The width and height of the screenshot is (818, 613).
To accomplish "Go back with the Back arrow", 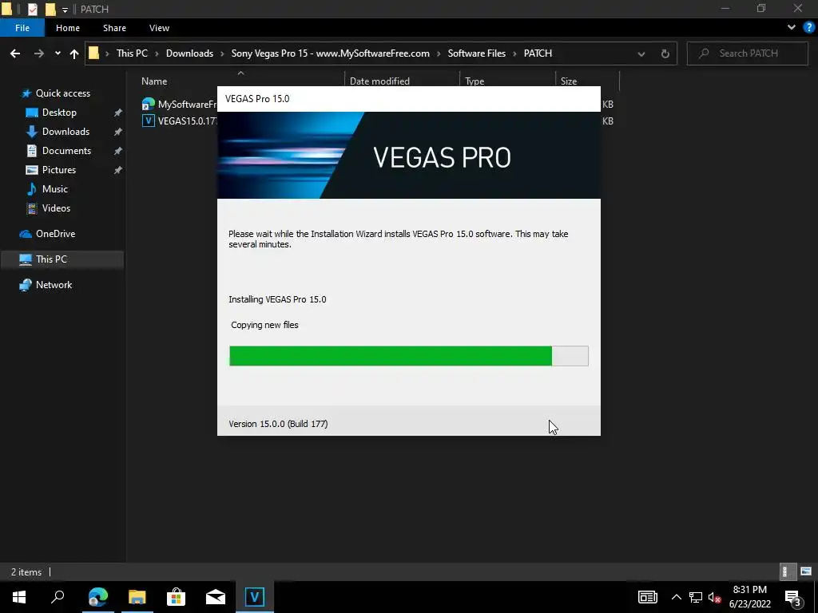I will (x=15, y=53).
